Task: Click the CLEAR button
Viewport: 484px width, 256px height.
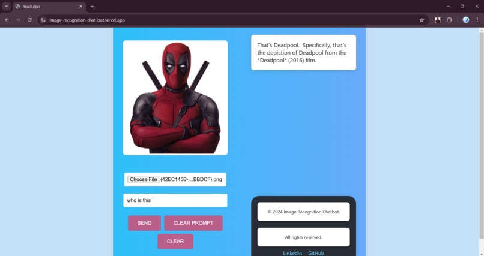Action: (175, 241)
